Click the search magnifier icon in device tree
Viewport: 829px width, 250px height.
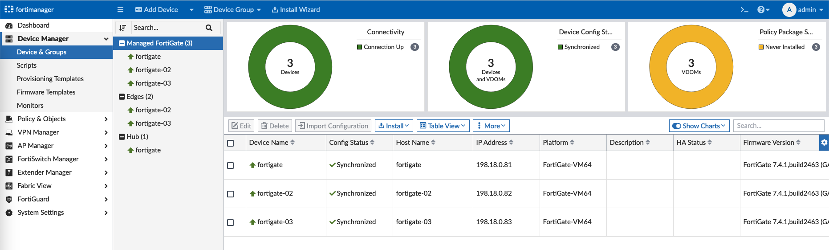pos(209,28)
